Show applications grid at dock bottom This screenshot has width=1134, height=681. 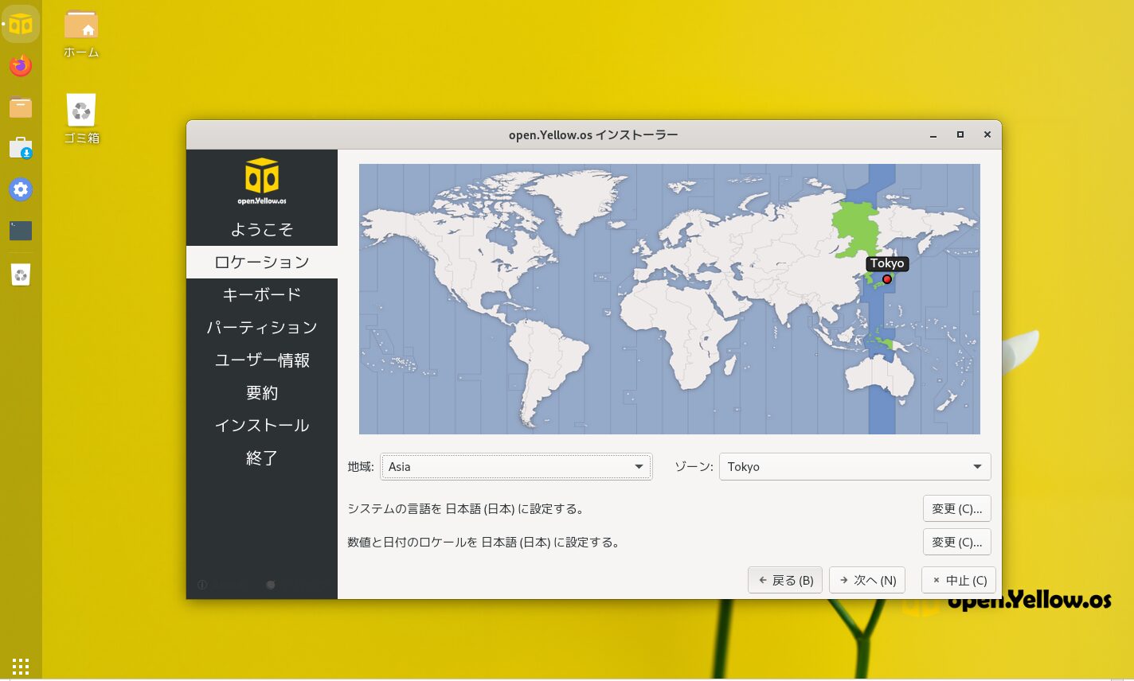pos(21,666)
